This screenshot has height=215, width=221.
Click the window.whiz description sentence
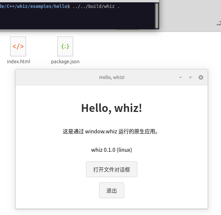(x=110, y=131)
